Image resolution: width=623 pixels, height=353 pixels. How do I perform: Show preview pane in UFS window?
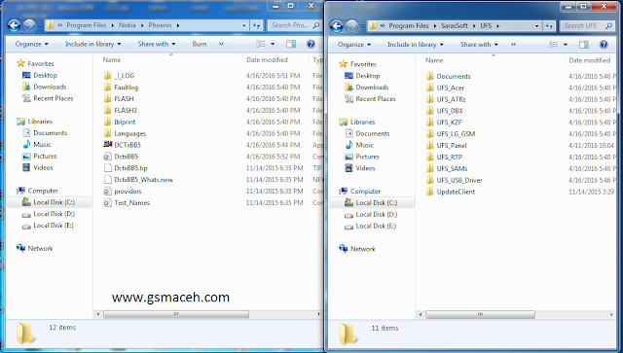tap(584, 45)
